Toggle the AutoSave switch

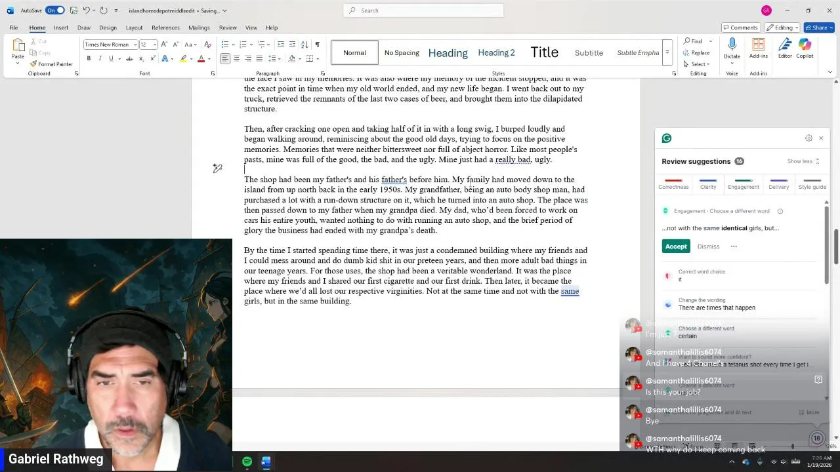pyautogui.click(x=55, y=10)
